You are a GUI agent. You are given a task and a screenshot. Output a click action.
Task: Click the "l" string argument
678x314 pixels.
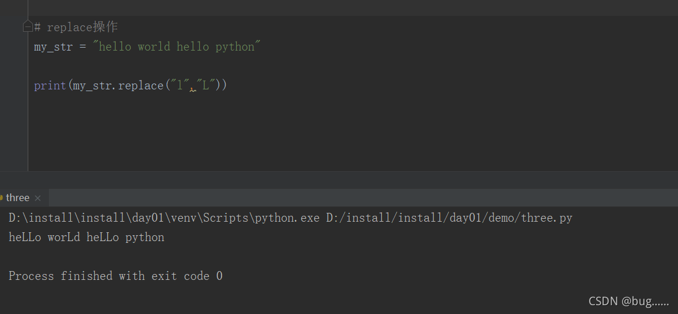[180, 85]
